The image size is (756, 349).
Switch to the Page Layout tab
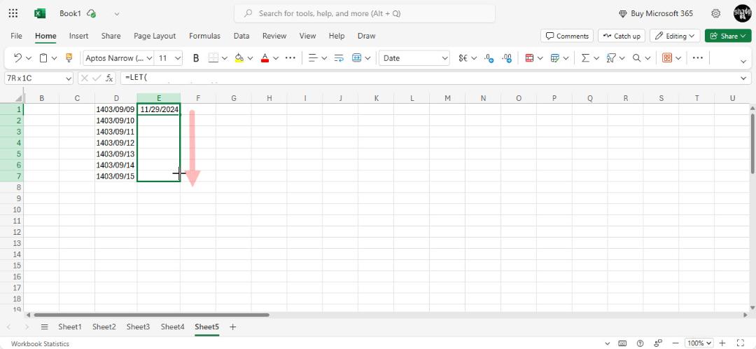click(155, 36)
